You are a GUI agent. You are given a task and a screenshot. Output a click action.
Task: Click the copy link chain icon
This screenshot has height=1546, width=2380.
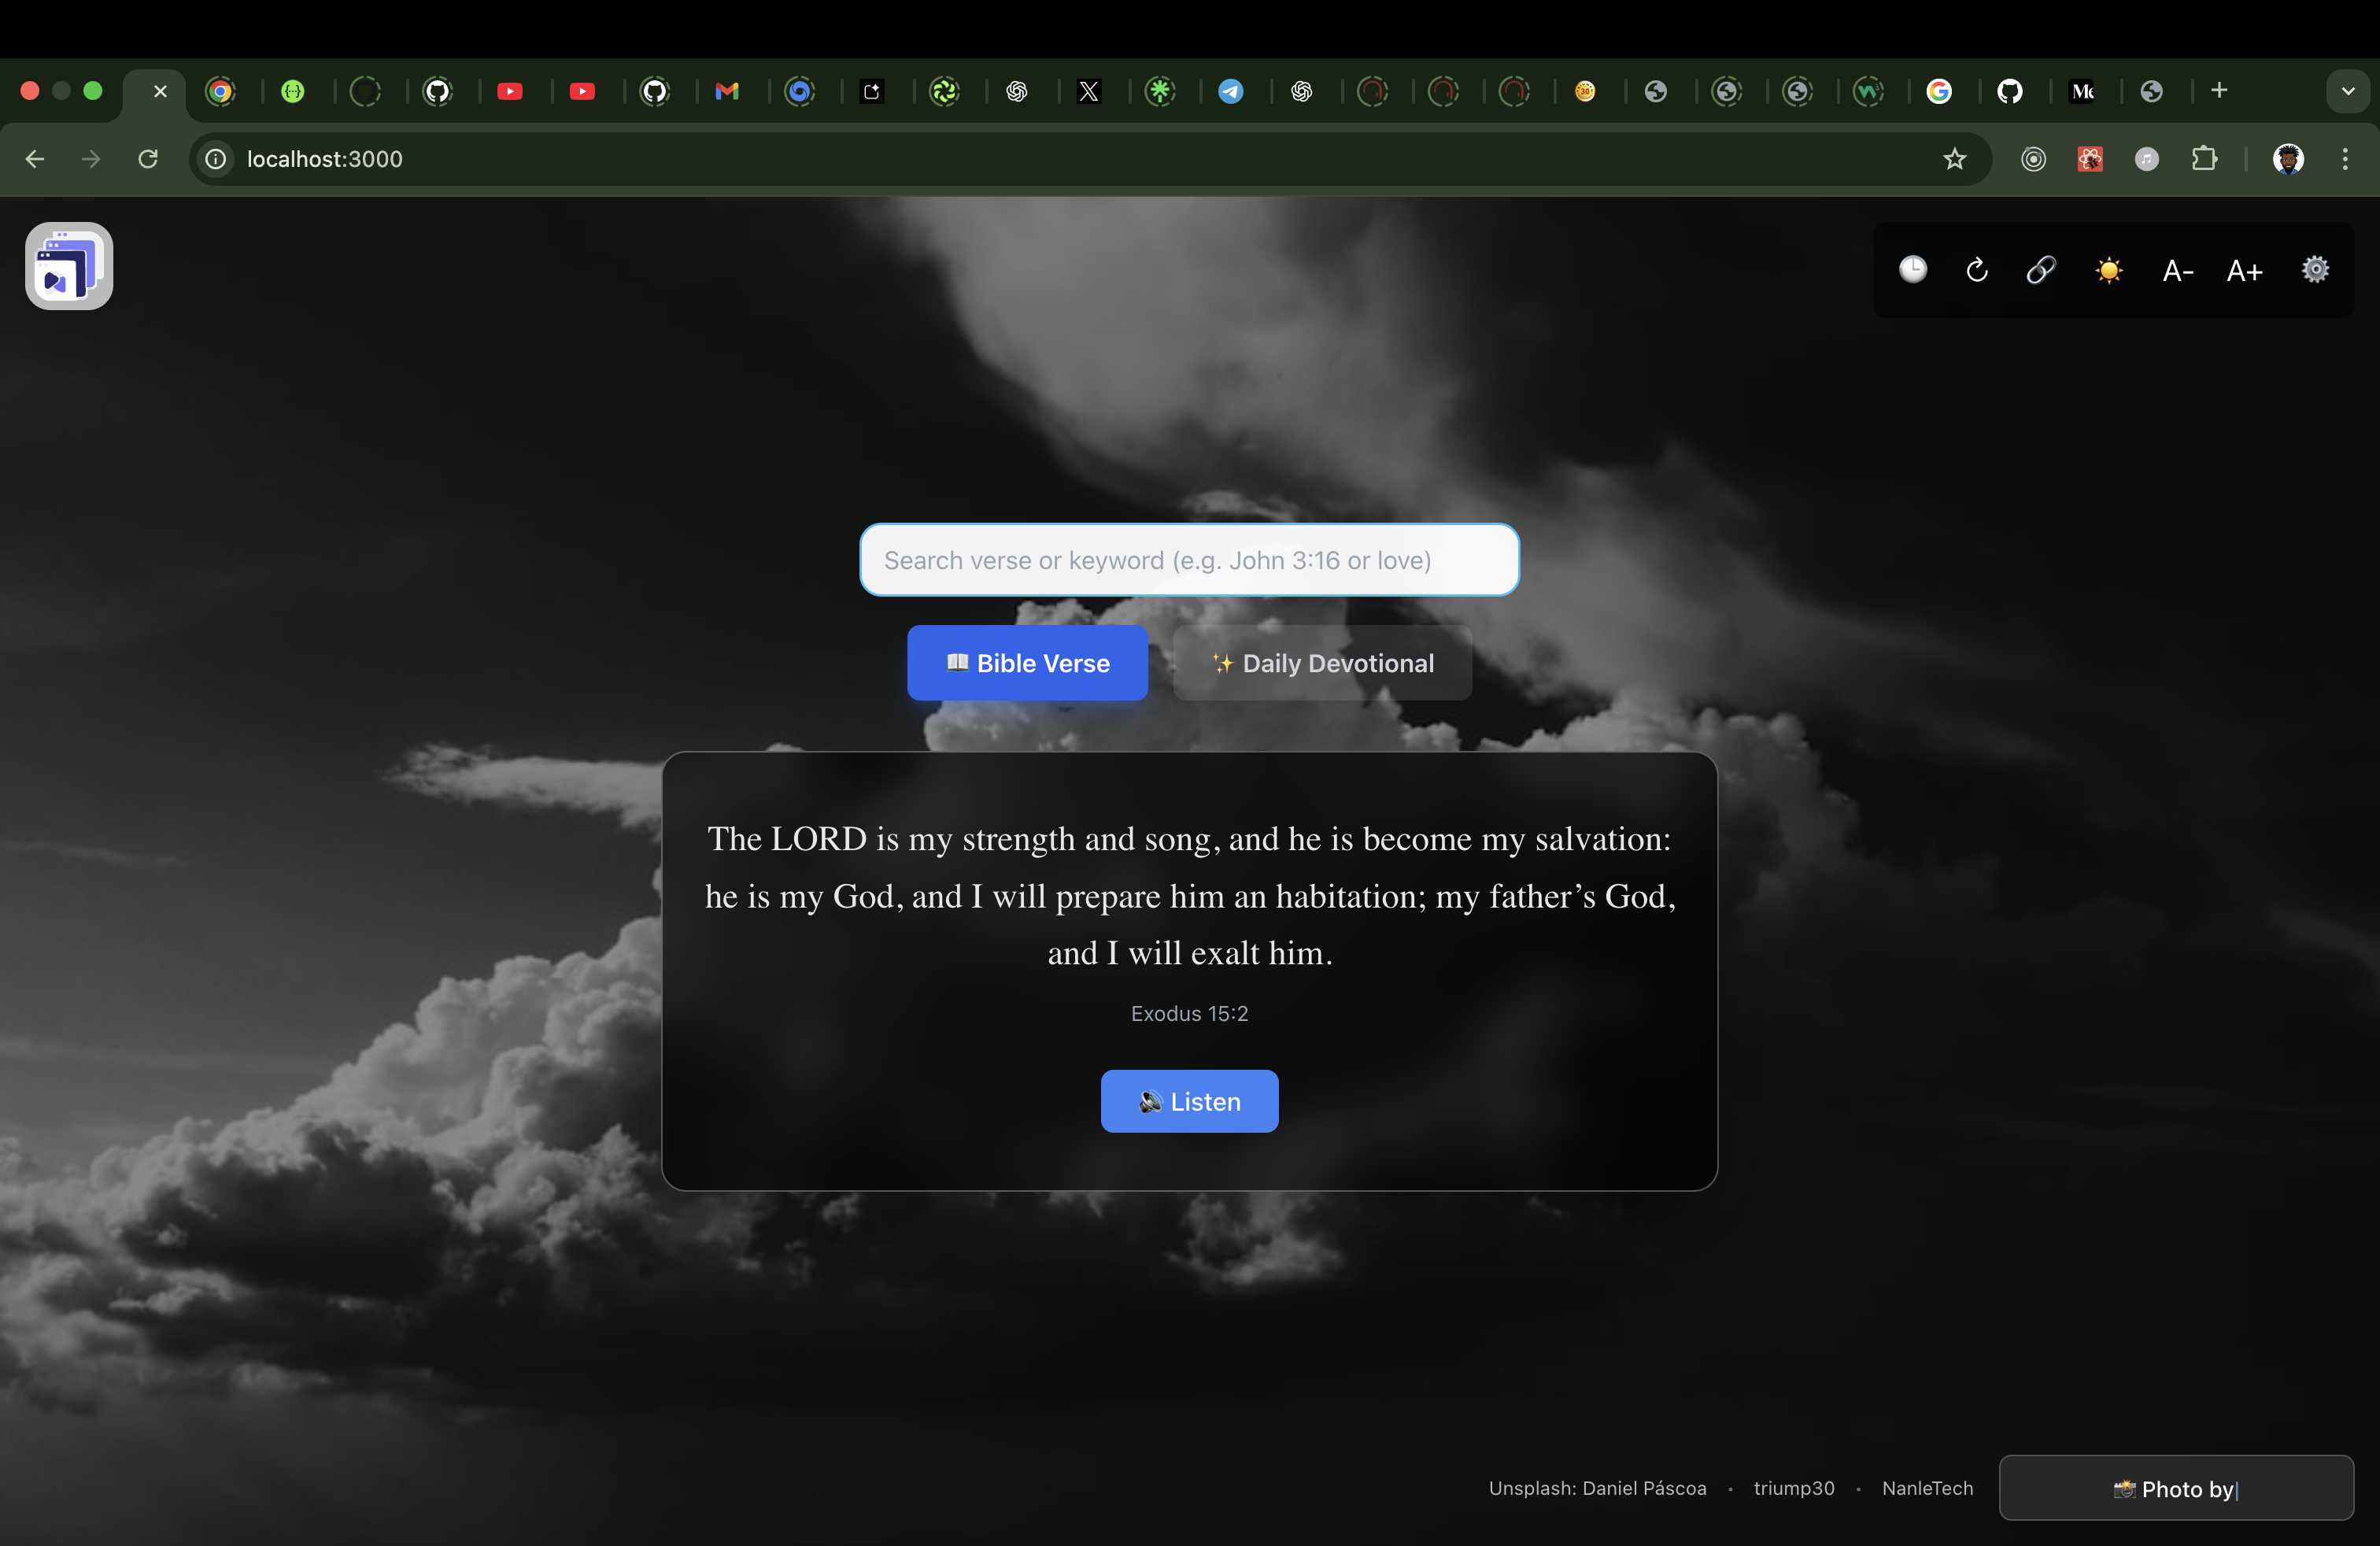[2041, 270]
